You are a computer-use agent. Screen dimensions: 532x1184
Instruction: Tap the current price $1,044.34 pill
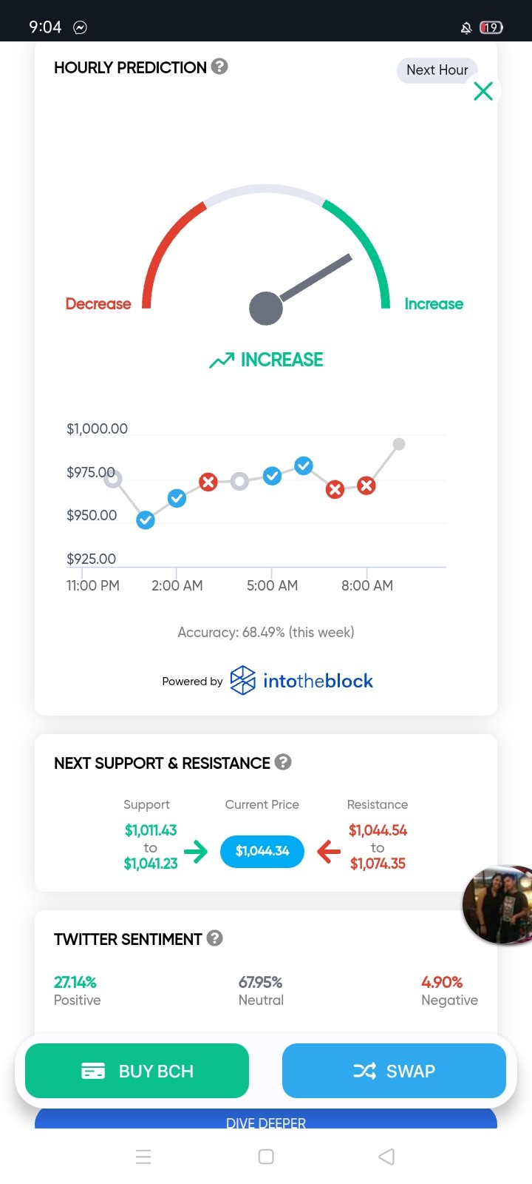pos(262,851)
